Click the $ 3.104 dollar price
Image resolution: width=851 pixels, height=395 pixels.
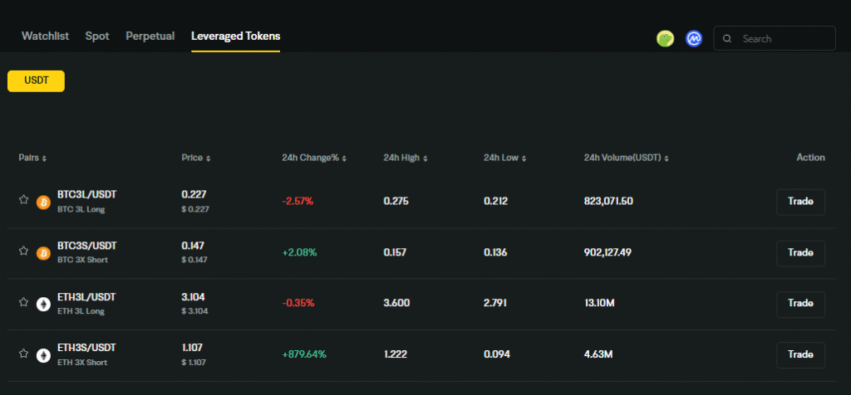point(194,311)
